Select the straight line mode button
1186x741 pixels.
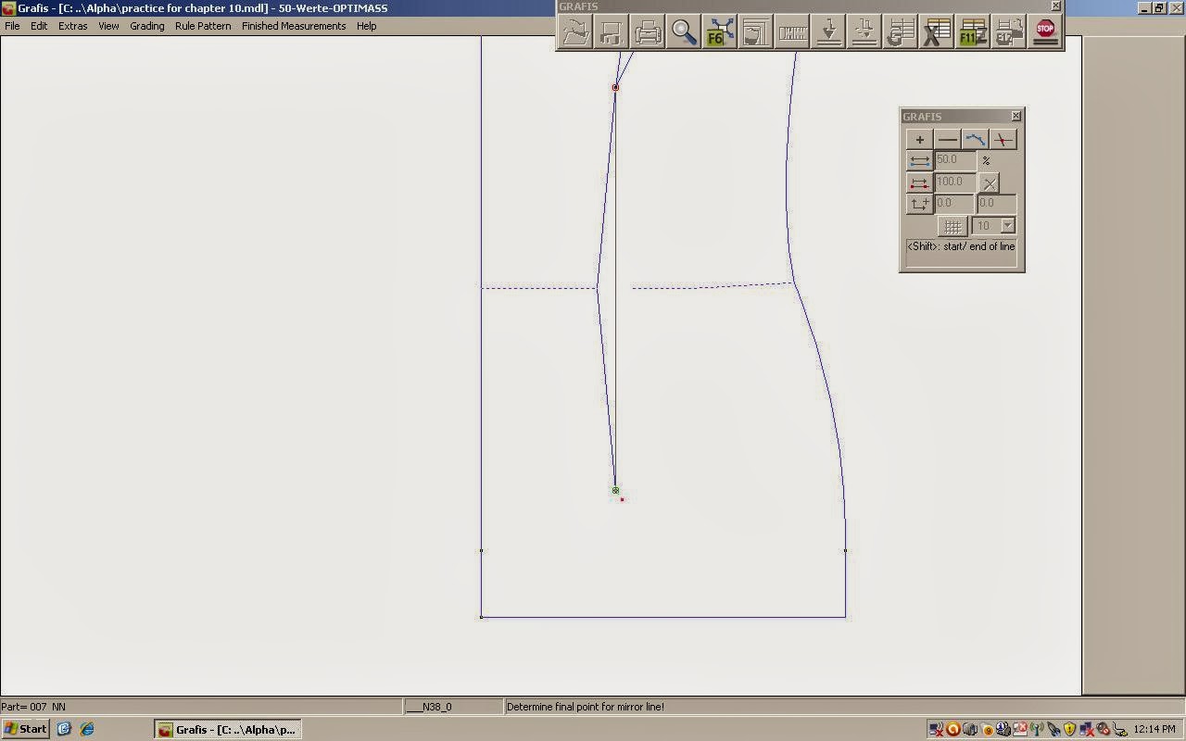(947, 140)
